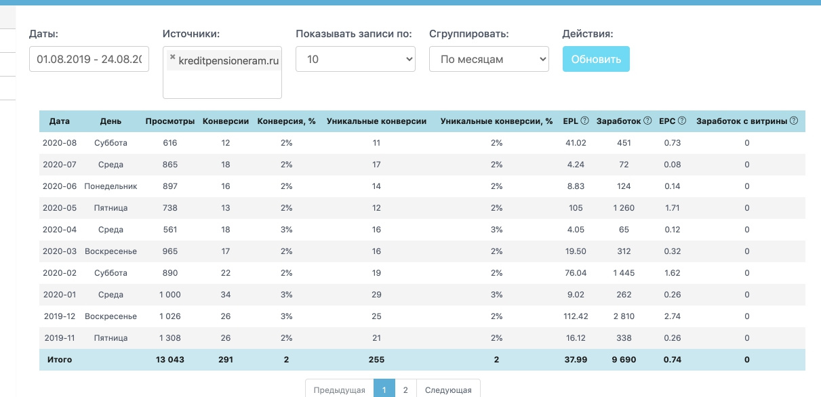
Task: Click total EPC value 0.74
Action: (673, 360)
